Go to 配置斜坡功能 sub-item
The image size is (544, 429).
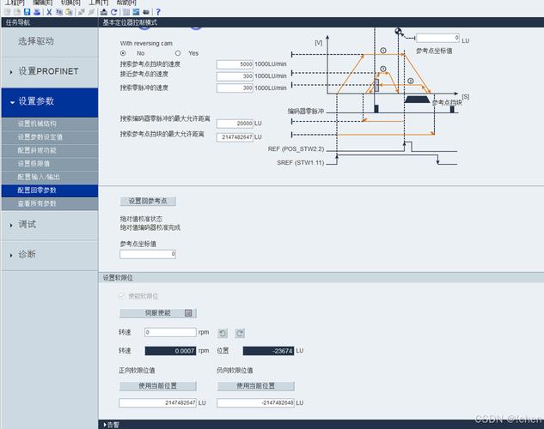[x=50, y=150]
